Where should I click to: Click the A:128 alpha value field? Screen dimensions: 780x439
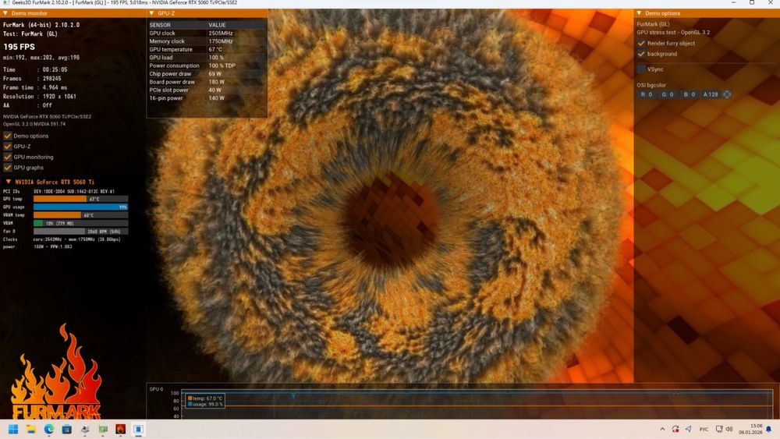pos(711,94)
